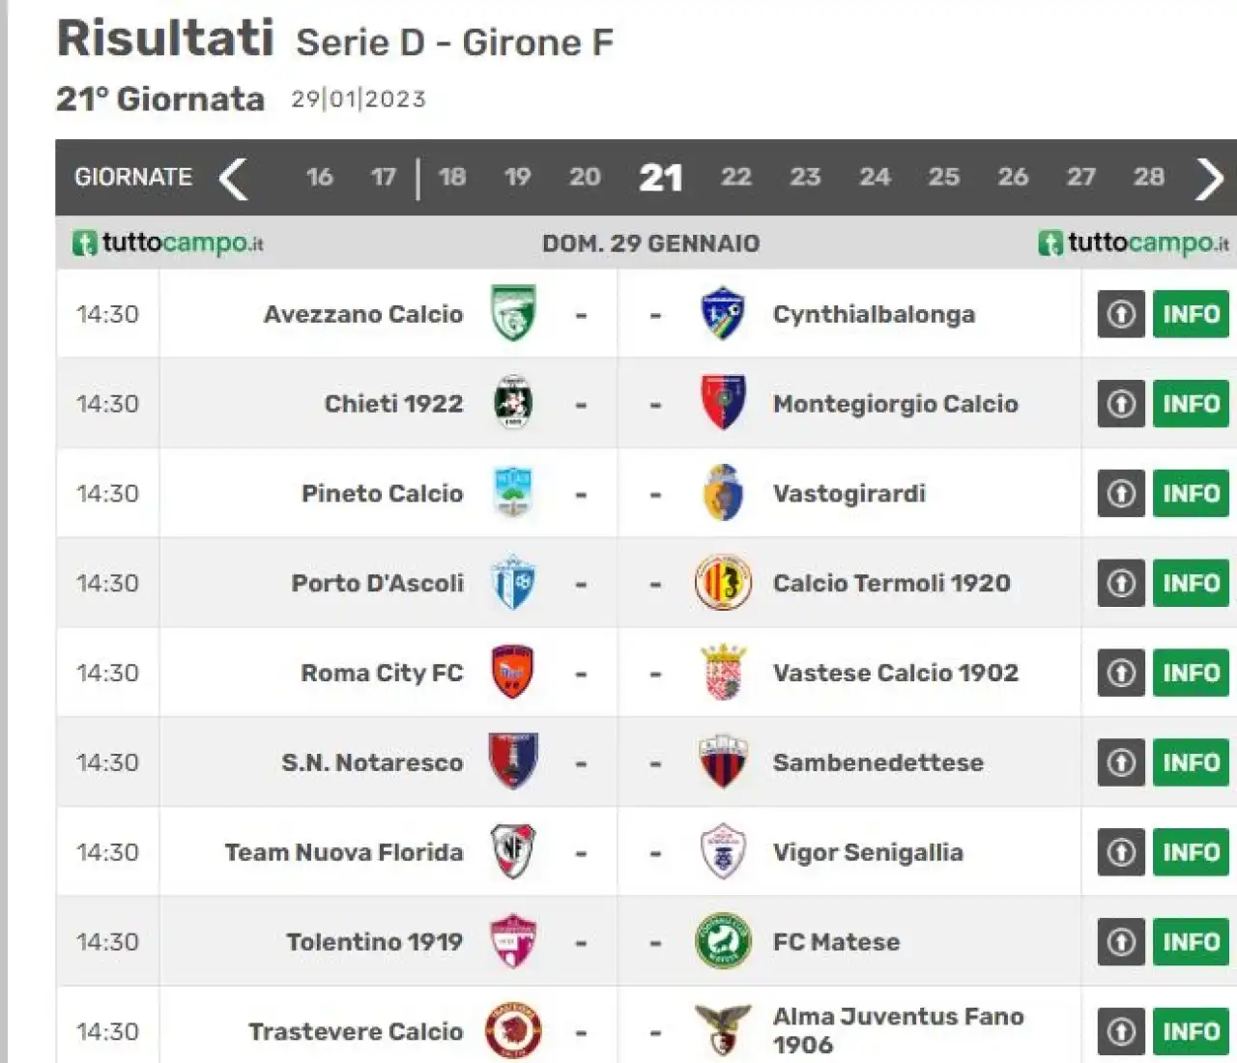Jump to giornata 28

click(1148, 177)
